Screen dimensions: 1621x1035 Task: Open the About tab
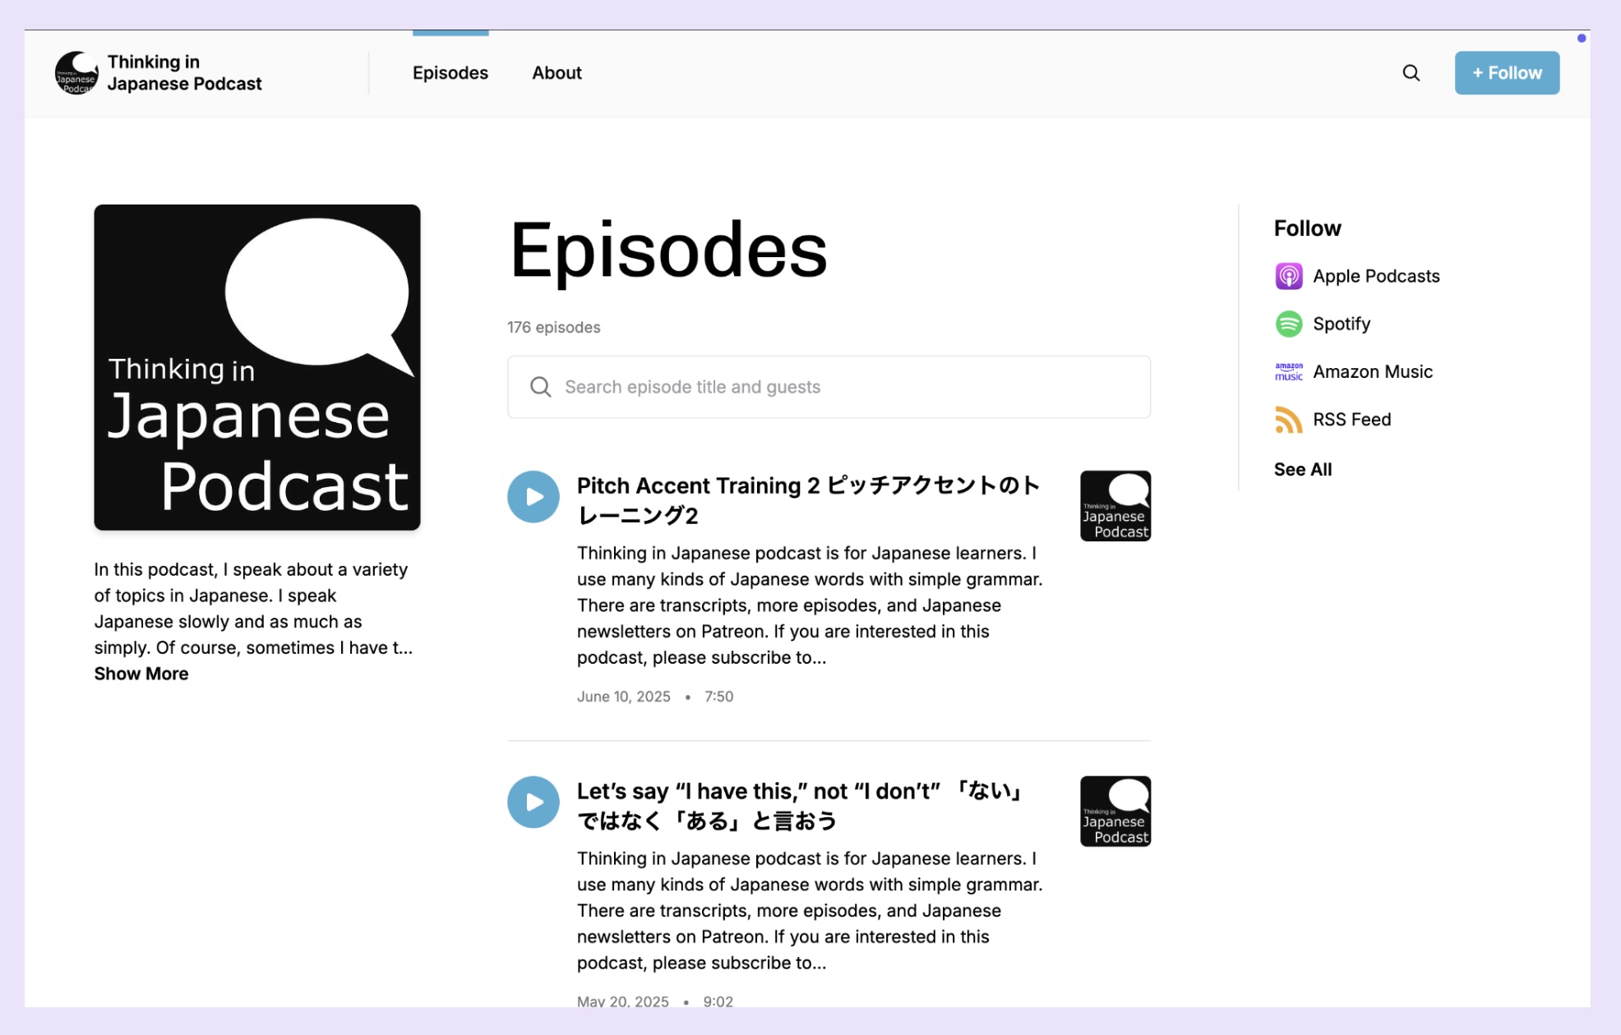[x=556, y=73]
